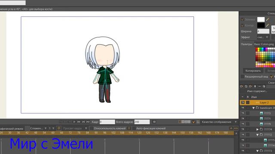Click the image layer icon of ????9
Viewport: 275px width, 154px height.
[x=262, y=124]
